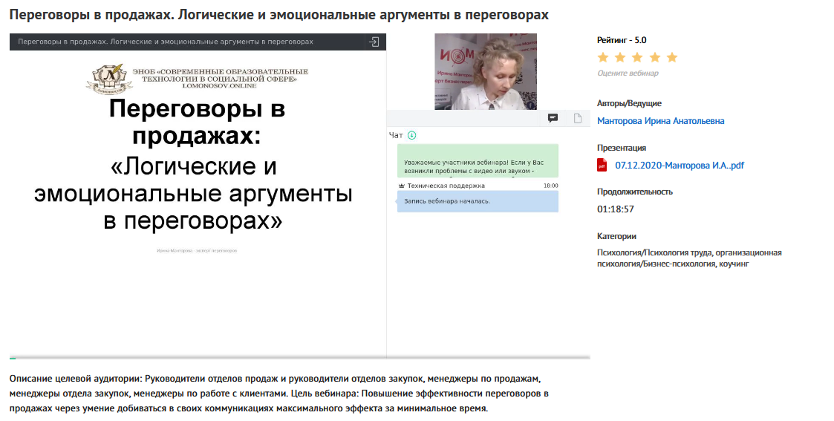The image size is (834, 421).
Task: Rate the webinar with three stars
Action: coord(637,58)
